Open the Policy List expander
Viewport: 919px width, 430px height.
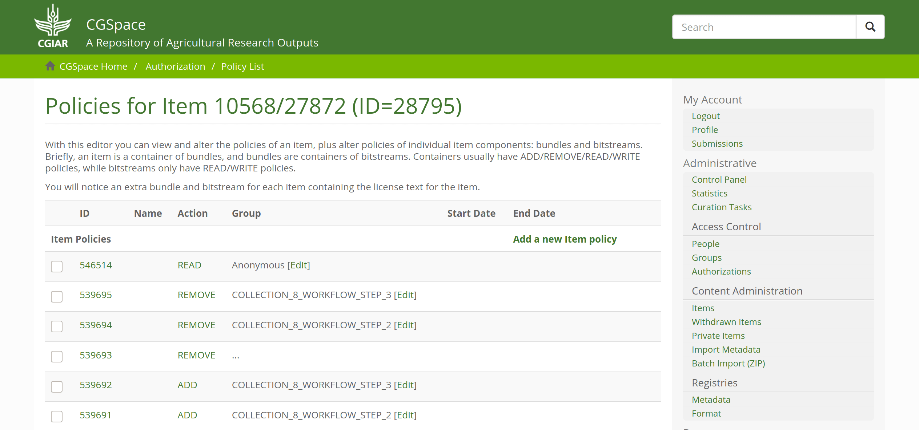(x=242, y=66)
